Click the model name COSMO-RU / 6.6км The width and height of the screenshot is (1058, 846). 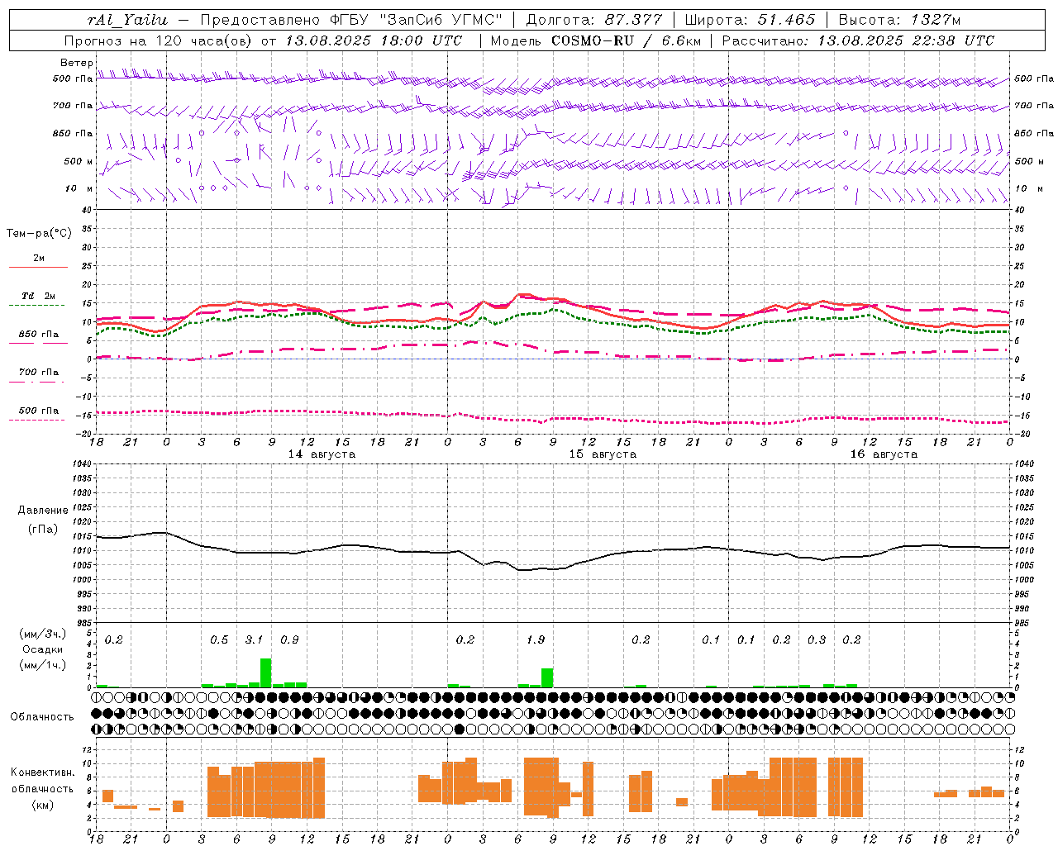pyautogui.click(x=627, y=40)
